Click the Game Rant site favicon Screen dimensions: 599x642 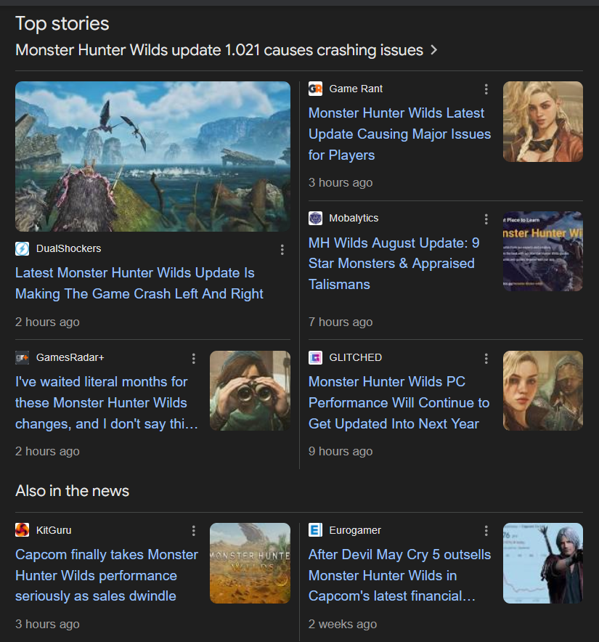pyautogui.click(x=315, y=89)
